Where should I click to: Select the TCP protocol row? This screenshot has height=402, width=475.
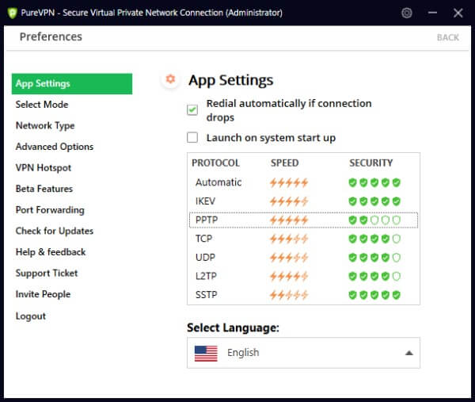[x=303, y=239]
